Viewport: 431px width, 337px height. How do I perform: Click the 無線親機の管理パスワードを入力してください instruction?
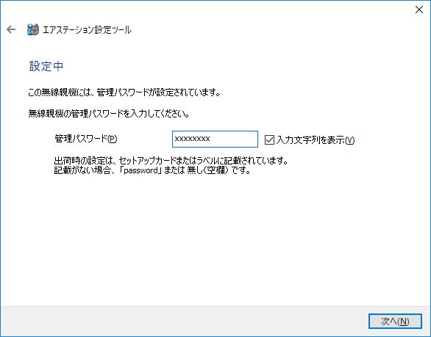[x=109, y=113]
